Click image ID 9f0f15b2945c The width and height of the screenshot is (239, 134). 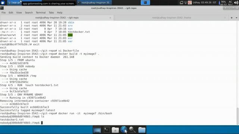click(x=19, y=82)
